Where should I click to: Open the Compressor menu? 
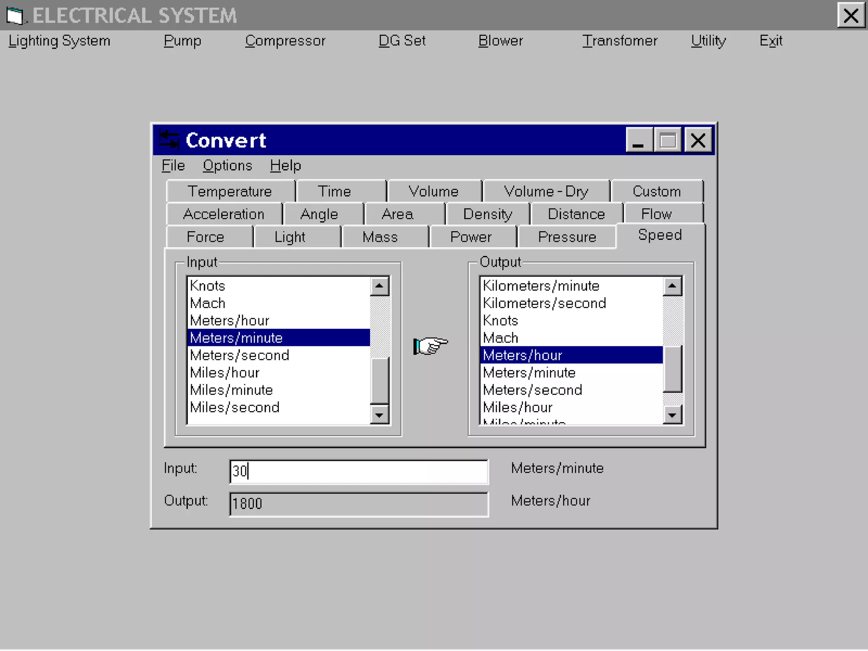(285, 41)
